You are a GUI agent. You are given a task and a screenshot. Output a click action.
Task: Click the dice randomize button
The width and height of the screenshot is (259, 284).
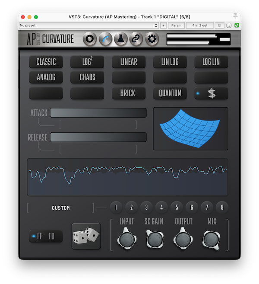point(86,236)
